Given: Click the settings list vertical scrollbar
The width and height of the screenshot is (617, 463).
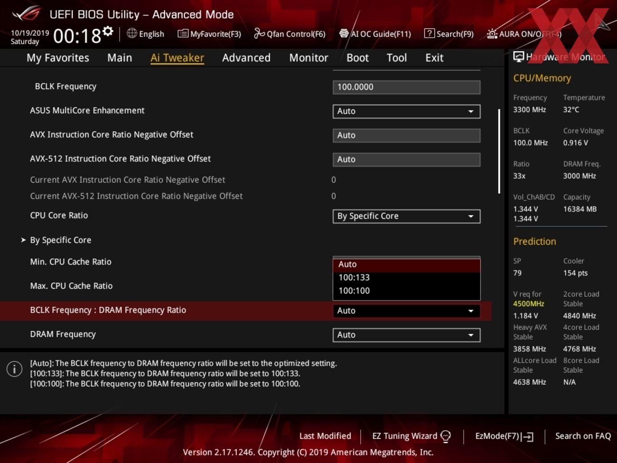Looking at the screenshot, I should (x=499, y=151).
